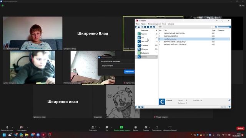The image size is (246, 138).
Task: Switch Zoom view using top-right Вид button
Action: (242, 5)
